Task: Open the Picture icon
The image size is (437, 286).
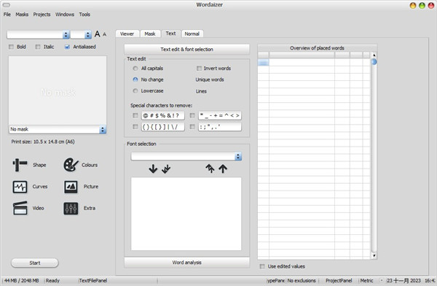Action: pyautogui.click(x=71, y=187)
